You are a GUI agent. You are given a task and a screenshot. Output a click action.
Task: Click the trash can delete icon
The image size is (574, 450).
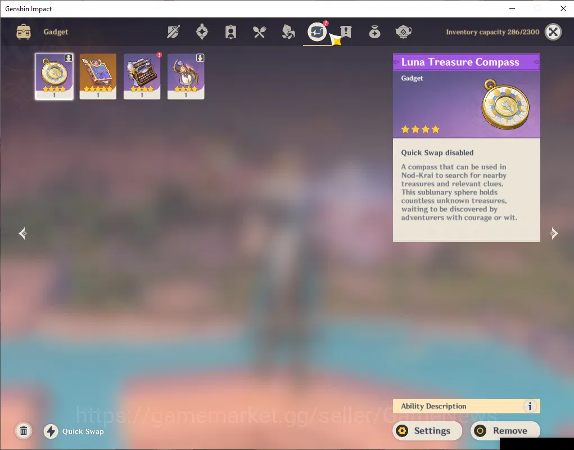(x=24, y=431)
